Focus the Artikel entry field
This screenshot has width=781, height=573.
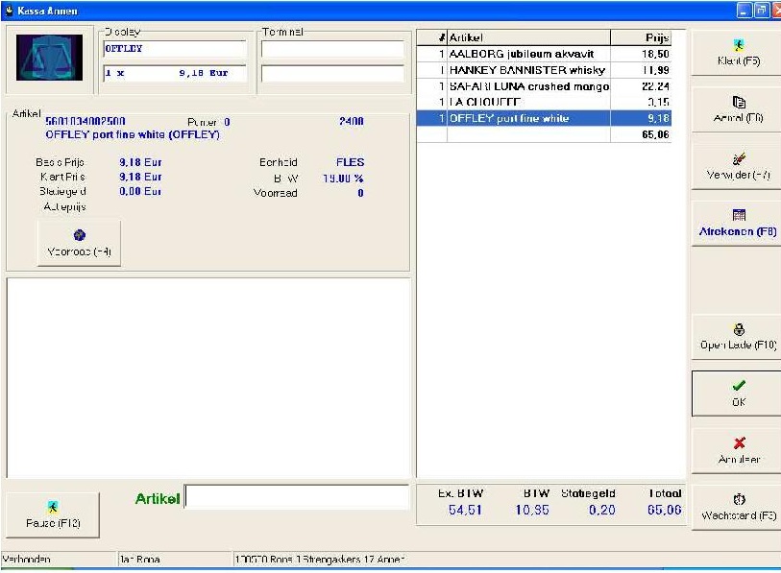tap(297, 497)
